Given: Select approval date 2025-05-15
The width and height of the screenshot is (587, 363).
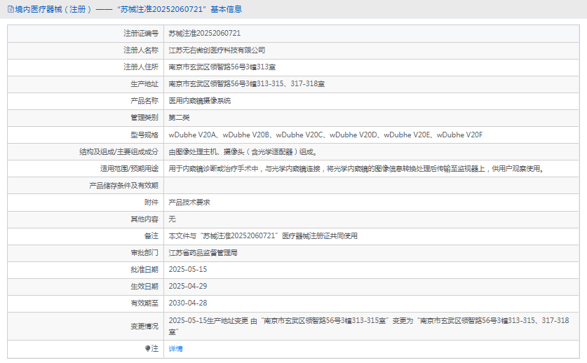Looking at the screenshot, I should click(x=187, y=269).
